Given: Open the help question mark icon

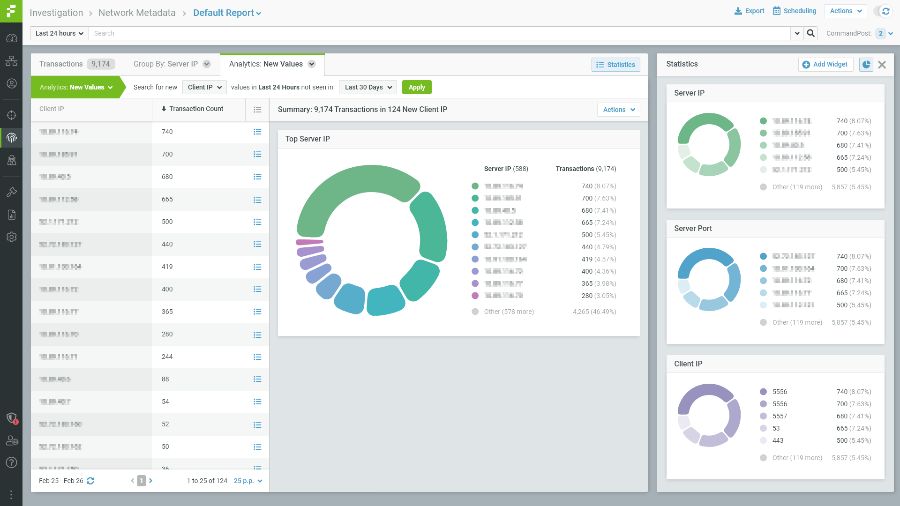Looking at the screenshot, I should (11, 462).
